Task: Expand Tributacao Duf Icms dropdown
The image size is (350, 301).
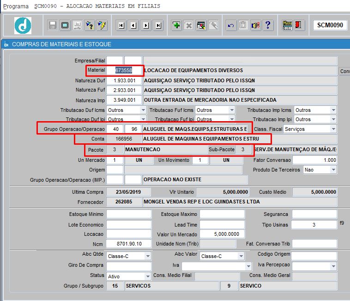Action: point(143,110)
